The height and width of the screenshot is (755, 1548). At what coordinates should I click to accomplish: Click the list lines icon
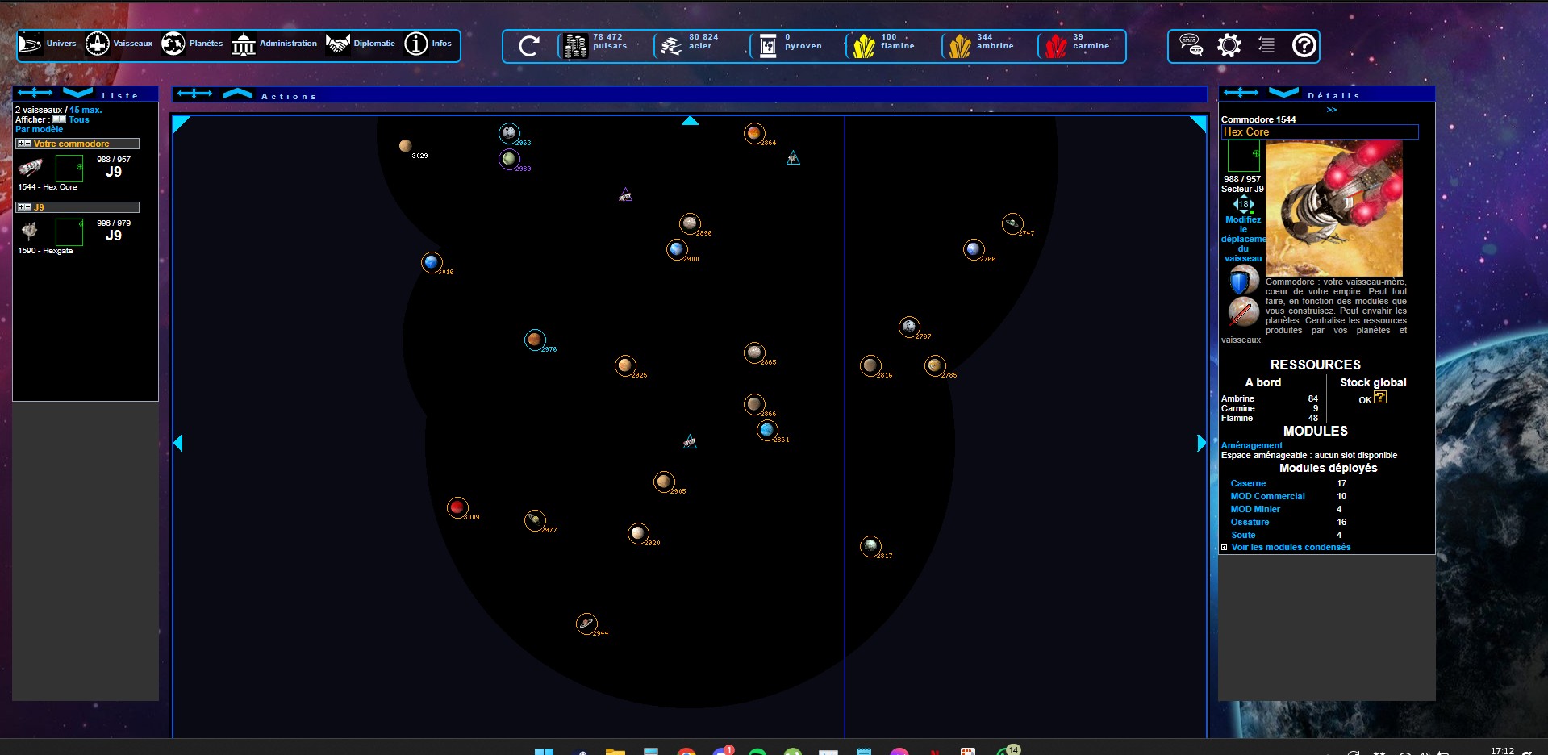1266,45
